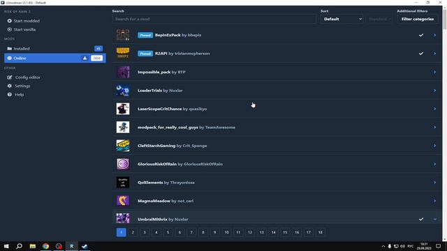Click the installed checkmark on BepInExPack

421,35
